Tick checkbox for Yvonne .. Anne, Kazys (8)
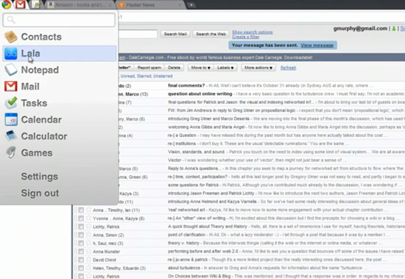This screenshot has height=279, width=405. (x=81, y=218)
